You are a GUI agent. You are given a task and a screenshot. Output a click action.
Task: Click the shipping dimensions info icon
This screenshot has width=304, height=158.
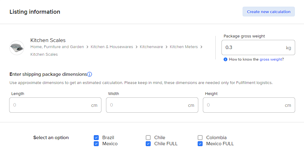pyautogui.click(x=90, y=74)
